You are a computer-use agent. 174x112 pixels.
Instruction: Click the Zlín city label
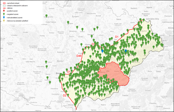[108, 71]
